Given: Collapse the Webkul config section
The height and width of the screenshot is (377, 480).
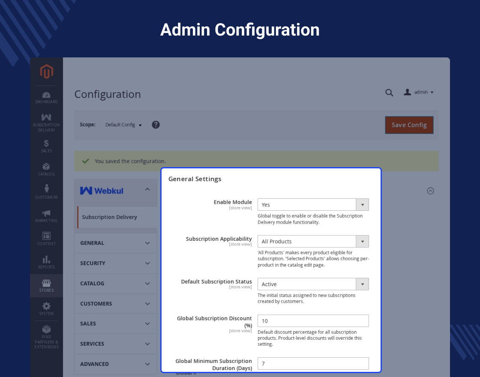Looking at the screenshot, I should [x=116, y=191].
